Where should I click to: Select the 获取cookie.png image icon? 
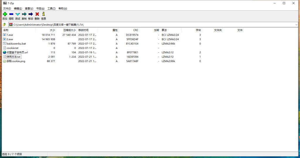(x=5, y=61)
